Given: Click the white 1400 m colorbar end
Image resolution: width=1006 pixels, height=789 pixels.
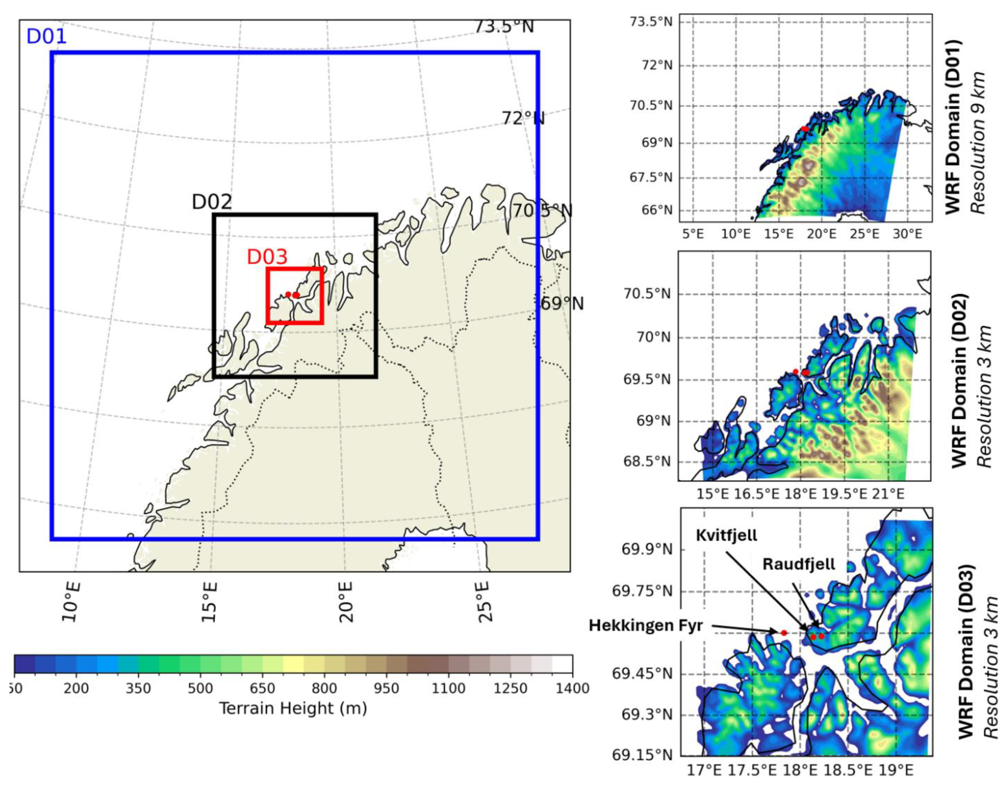Looking at the screenshot, I should (562, 664).
